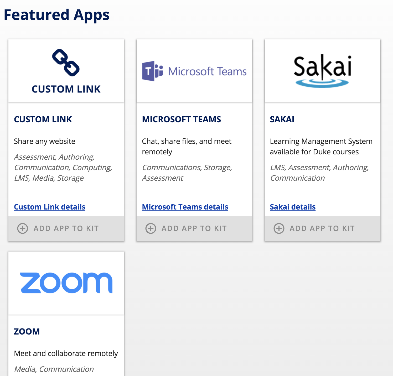Add Custom Link app to kit
The height and width of the screenshot is (376, 393).
click(x=66, y=228)
